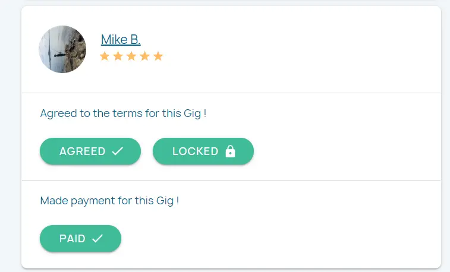Image resolution: width=450 pixels, height=272 pixels.
Task: Click the word AGREED on its button
Action: tap(82, 151)
